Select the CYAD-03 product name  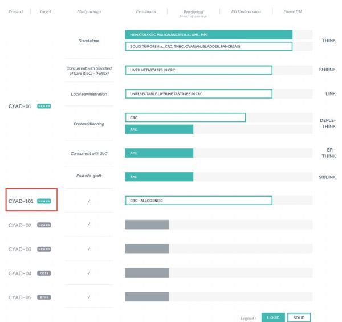point(19,250)
